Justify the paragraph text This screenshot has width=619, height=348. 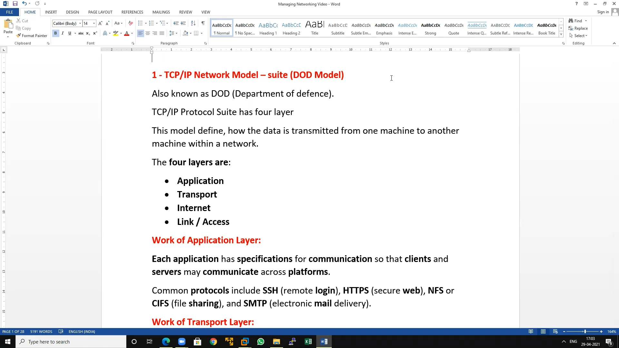tap(162, 33)
